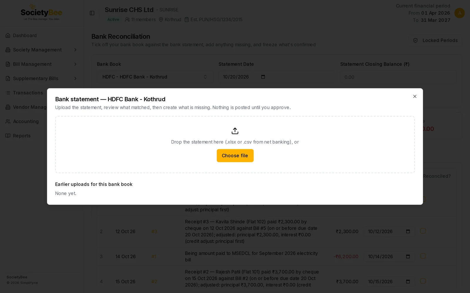
Task: Click the Choose file button
Action: [235, 156]
